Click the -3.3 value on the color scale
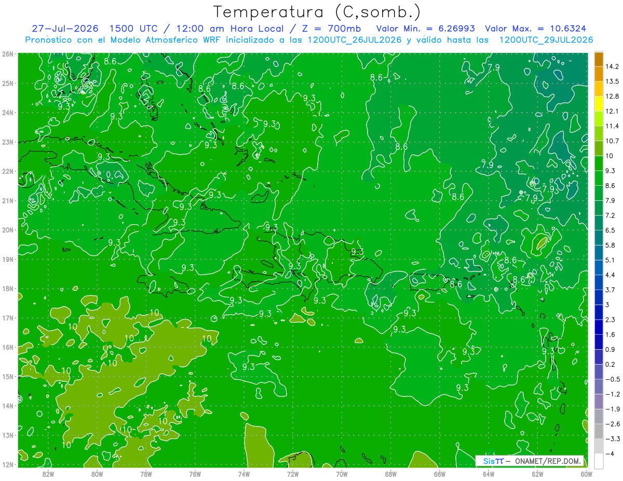 tap(612, 438)
